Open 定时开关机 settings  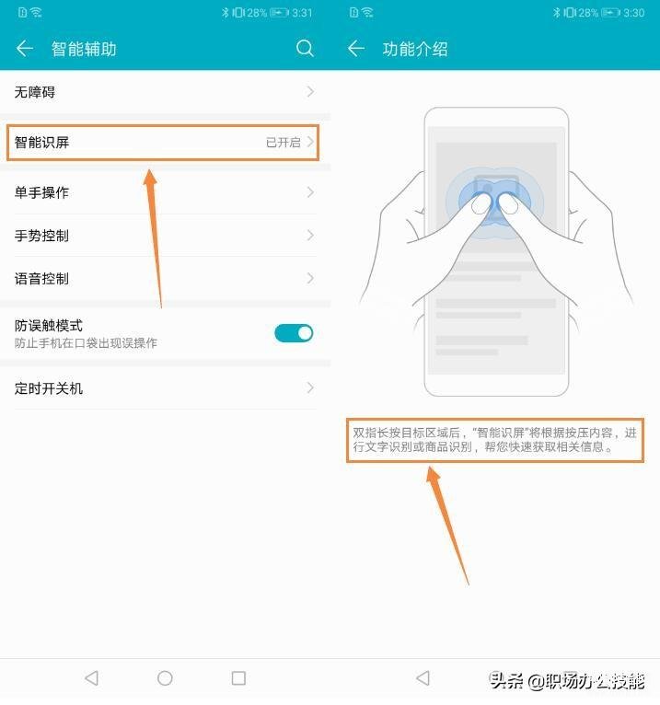[x=165, y=388]
